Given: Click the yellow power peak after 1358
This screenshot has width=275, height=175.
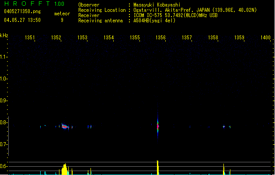Looking at the screenshot, I should (x=224, y=169).
